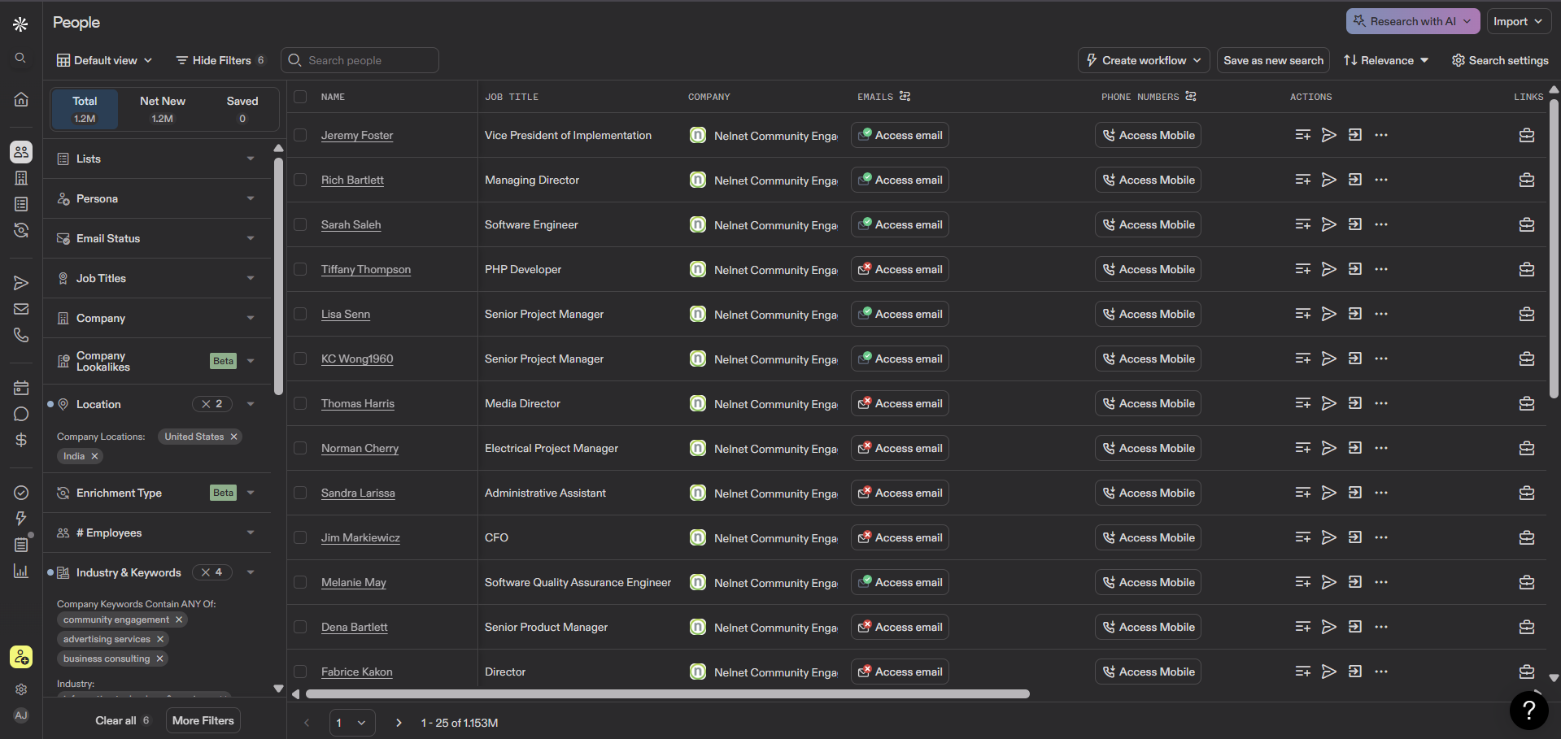Click Nelnet company logo in Jeremy Foster row
Screen dimensions: 1561x739
698,135
